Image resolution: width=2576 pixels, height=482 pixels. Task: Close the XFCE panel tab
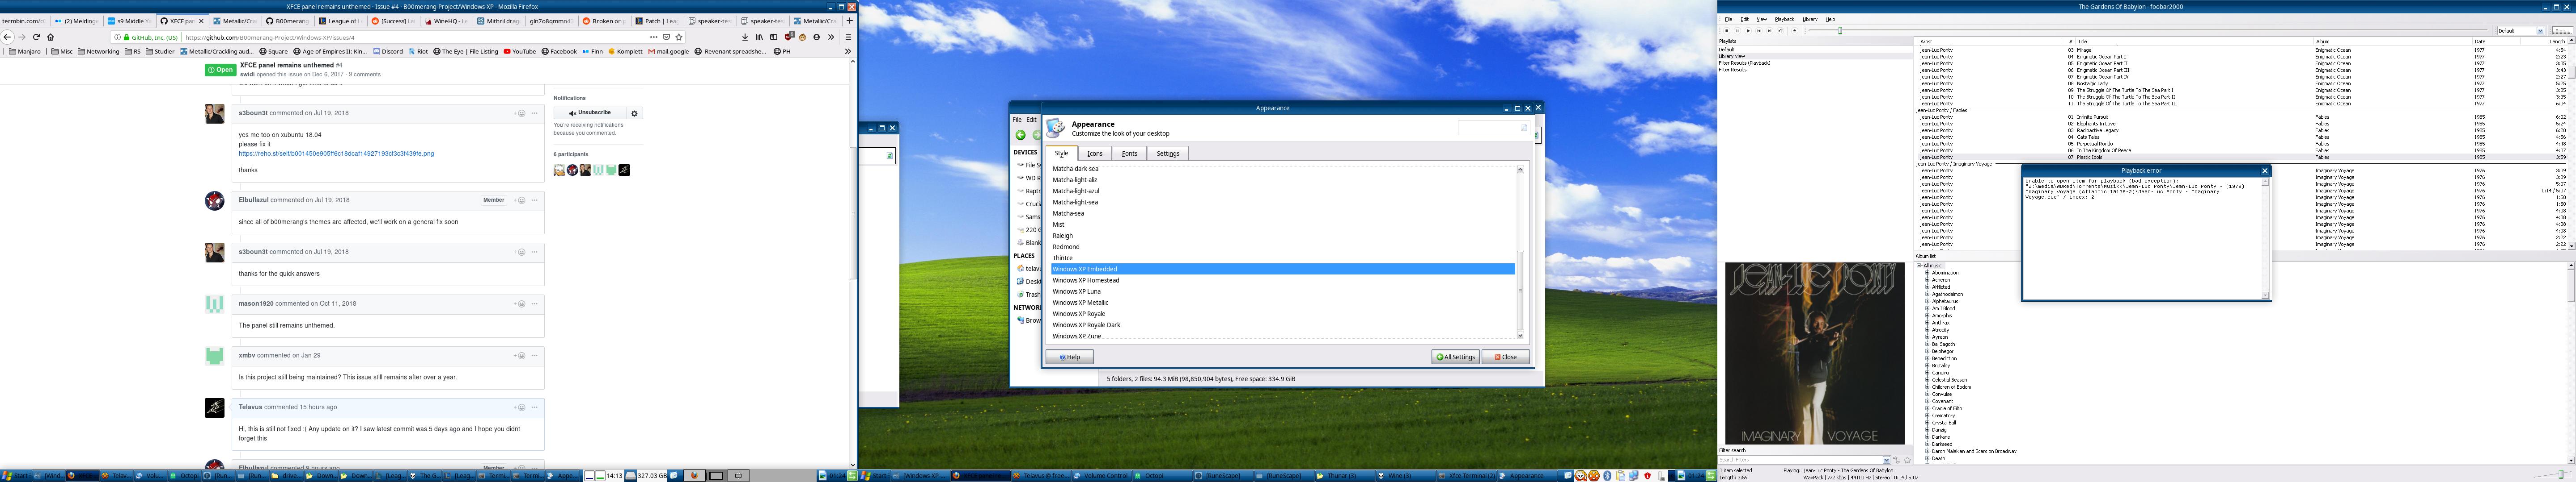[201, 21]
